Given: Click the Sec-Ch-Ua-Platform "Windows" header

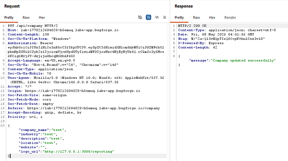Looking at the screenshot, I should tap(39, 39).
